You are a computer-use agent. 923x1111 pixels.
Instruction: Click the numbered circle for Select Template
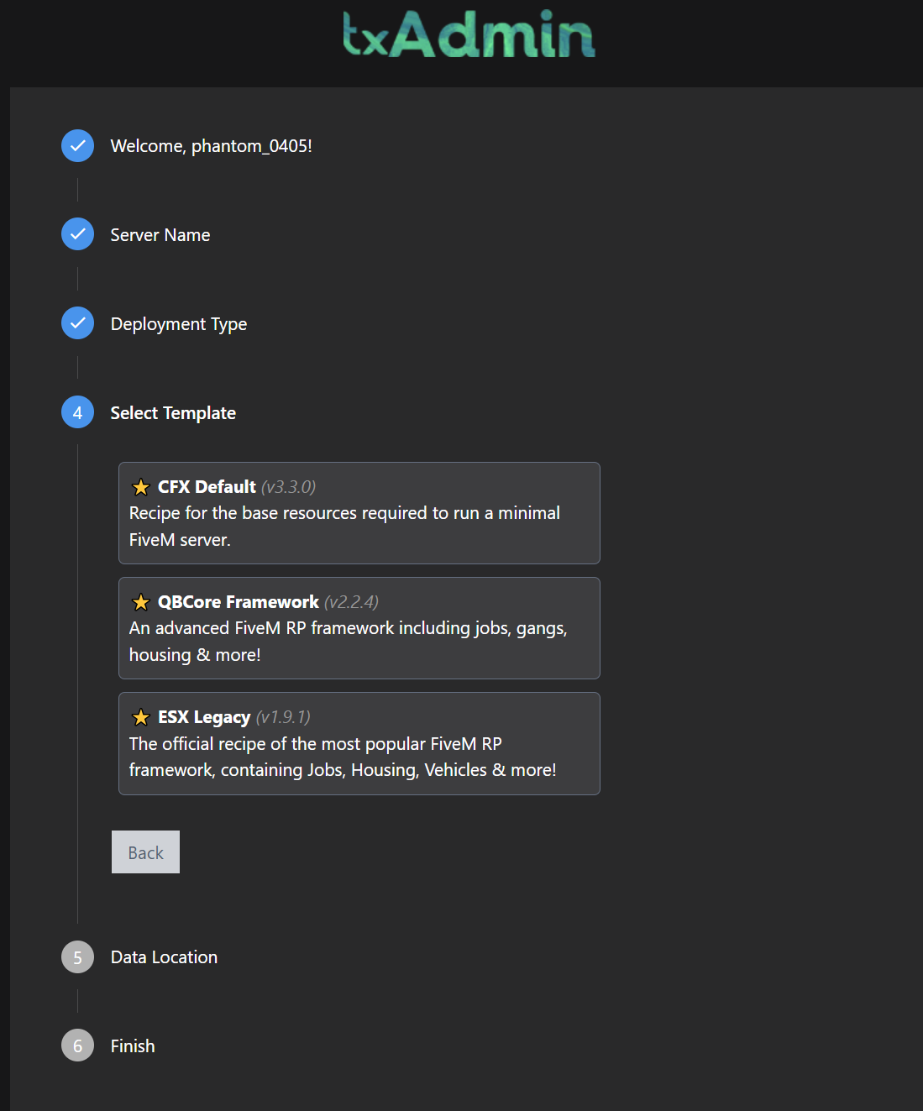[76, 412]
